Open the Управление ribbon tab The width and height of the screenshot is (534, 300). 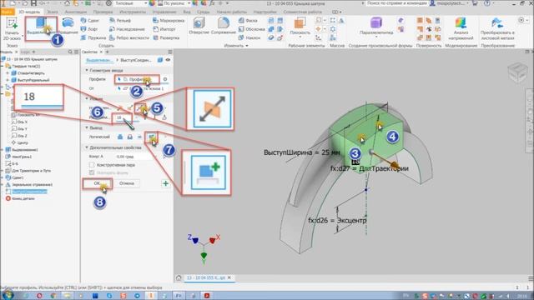tap(164, 12)
